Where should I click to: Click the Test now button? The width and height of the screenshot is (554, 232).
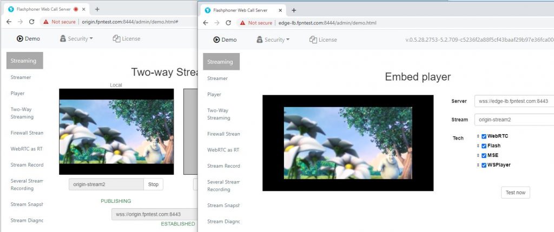tap(516, 193)
